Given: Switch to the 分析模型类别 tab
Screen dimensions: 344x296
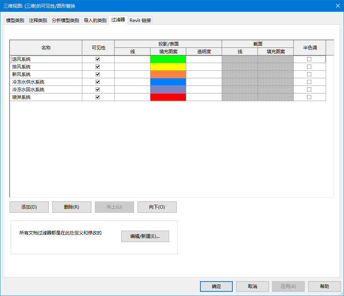Looking at the screenshot, I should coord(66,21).
